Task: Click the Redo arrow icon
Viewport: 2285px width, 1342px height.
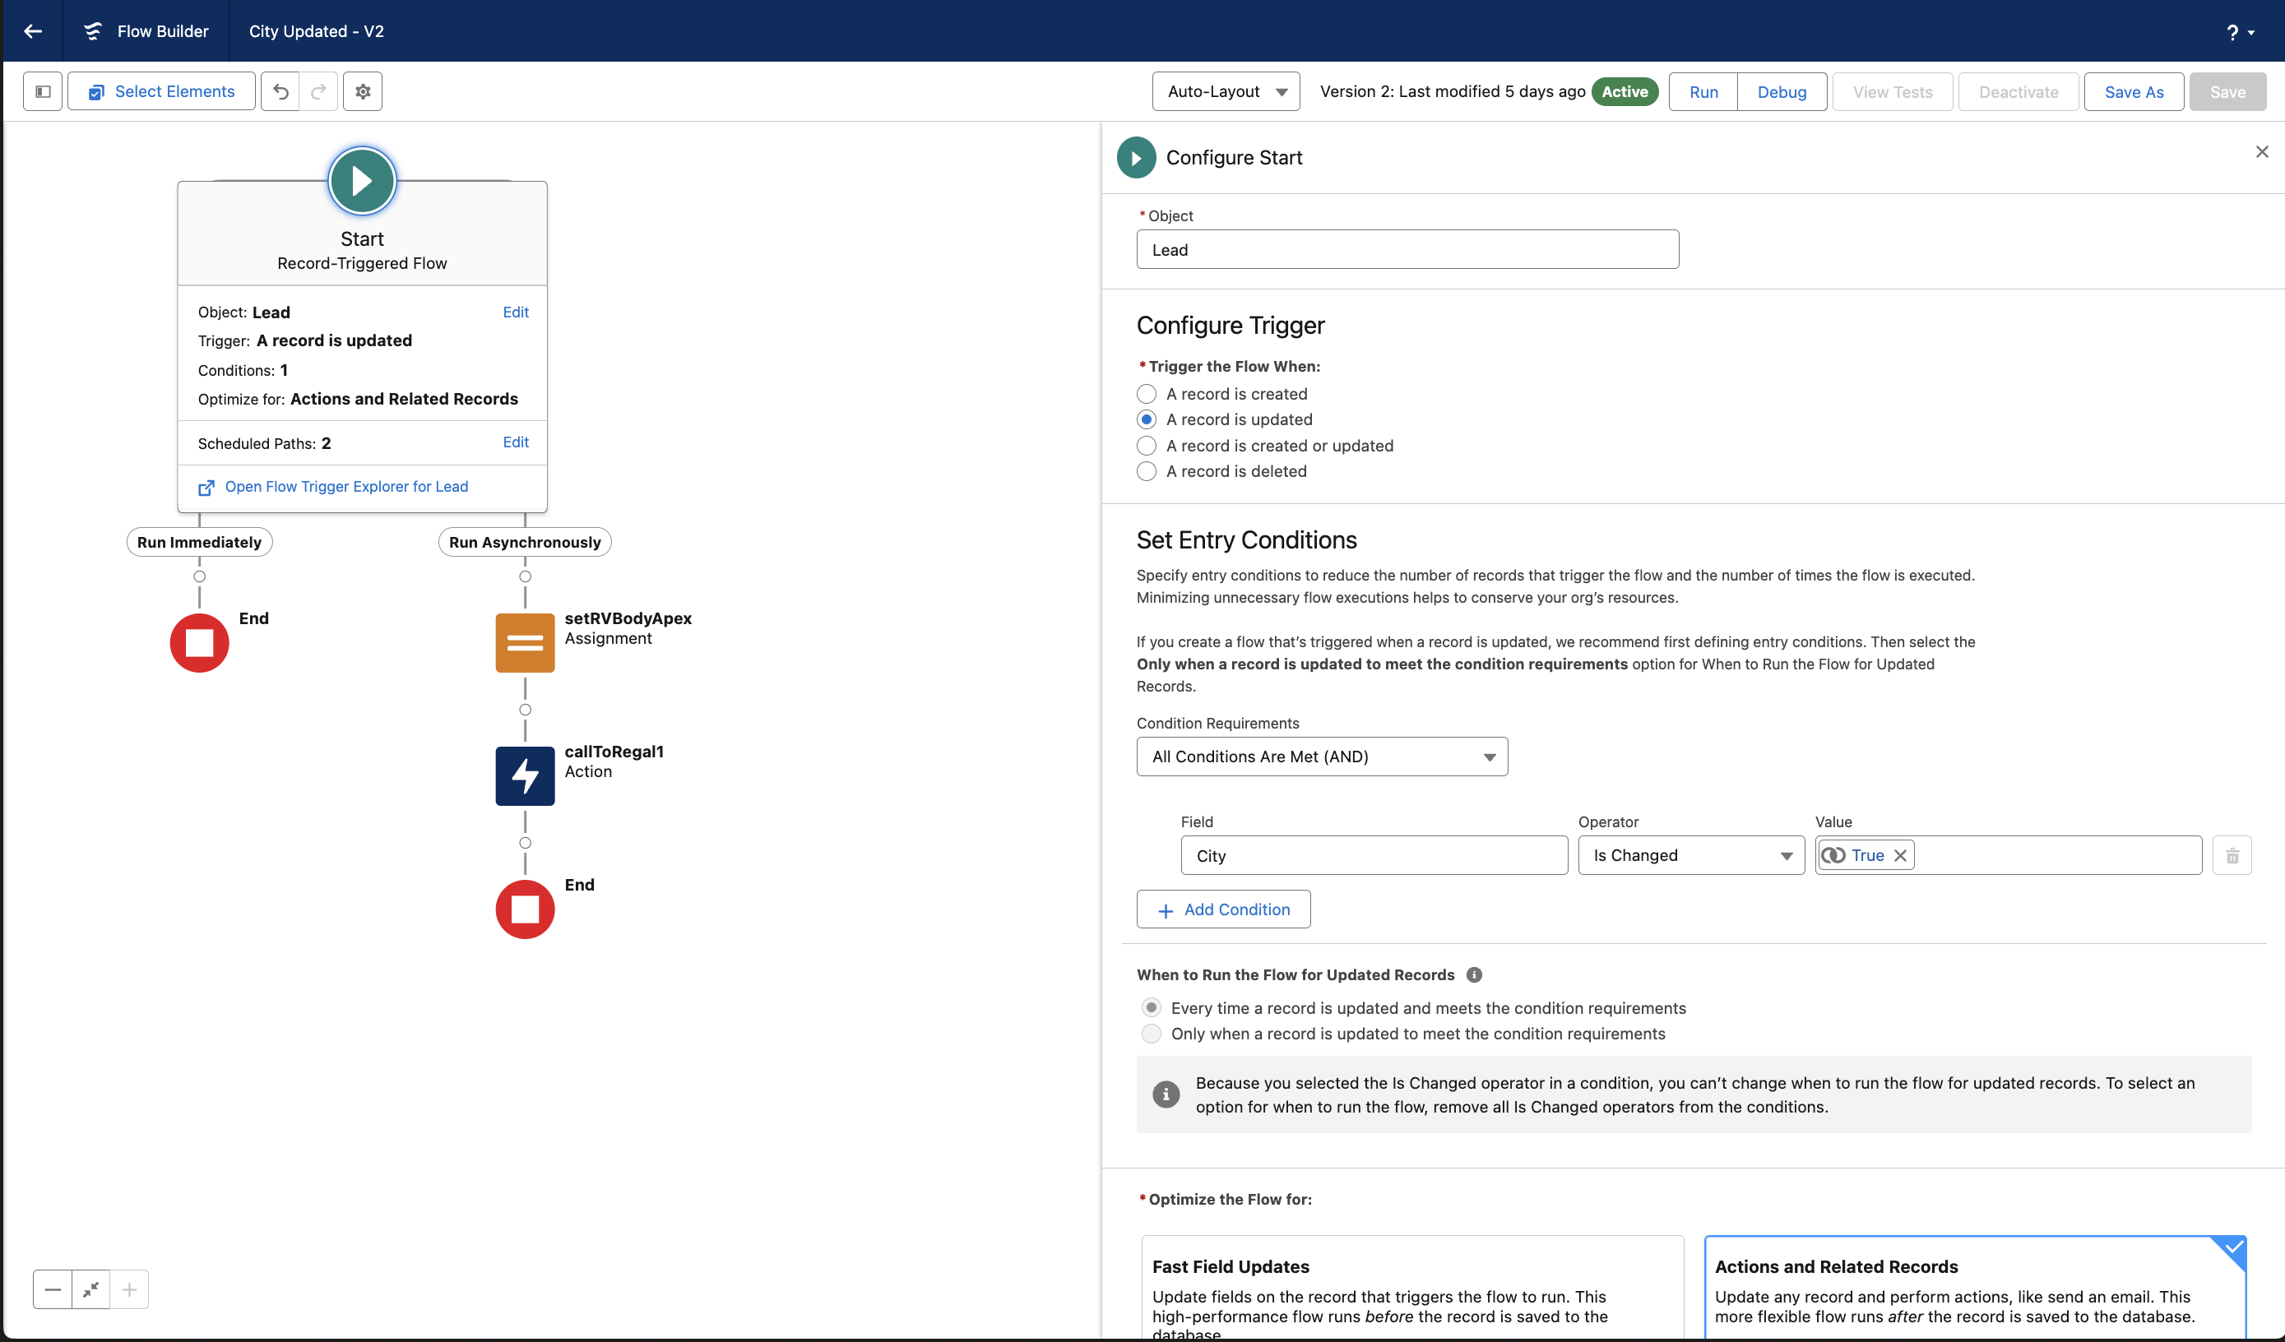Action: (319, 91)
